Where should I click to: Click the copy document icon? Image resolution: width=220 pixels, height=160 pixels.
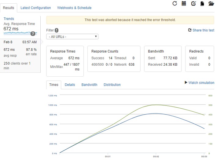tap(202, 4)
